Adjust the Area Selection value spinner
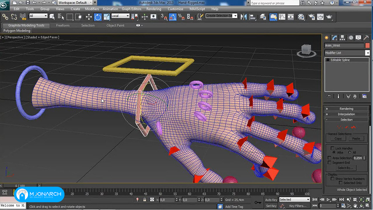The height and width of the screenshot is (210, 373). click(x=364, y=158)
